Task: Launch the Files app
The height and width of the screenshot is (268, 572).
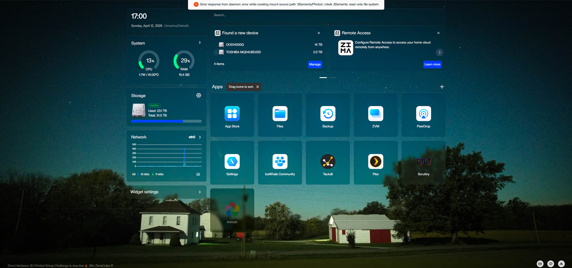Action: click(280, 114)
